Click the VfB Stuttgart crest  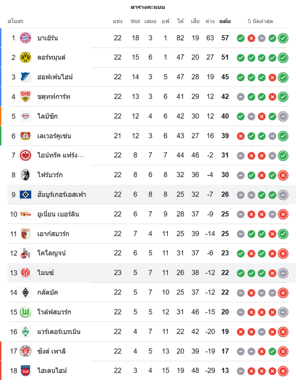click(25, 96)
